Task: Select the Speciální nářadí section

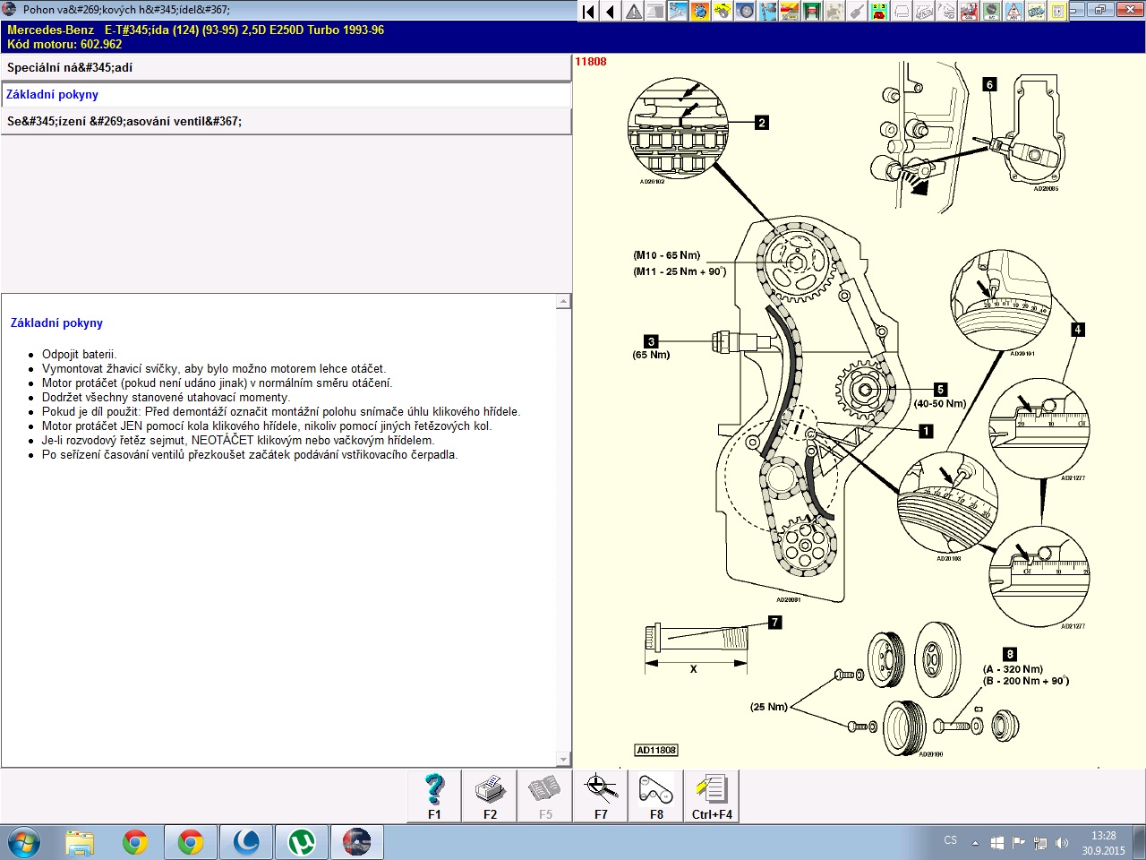Action: point(286,68)
